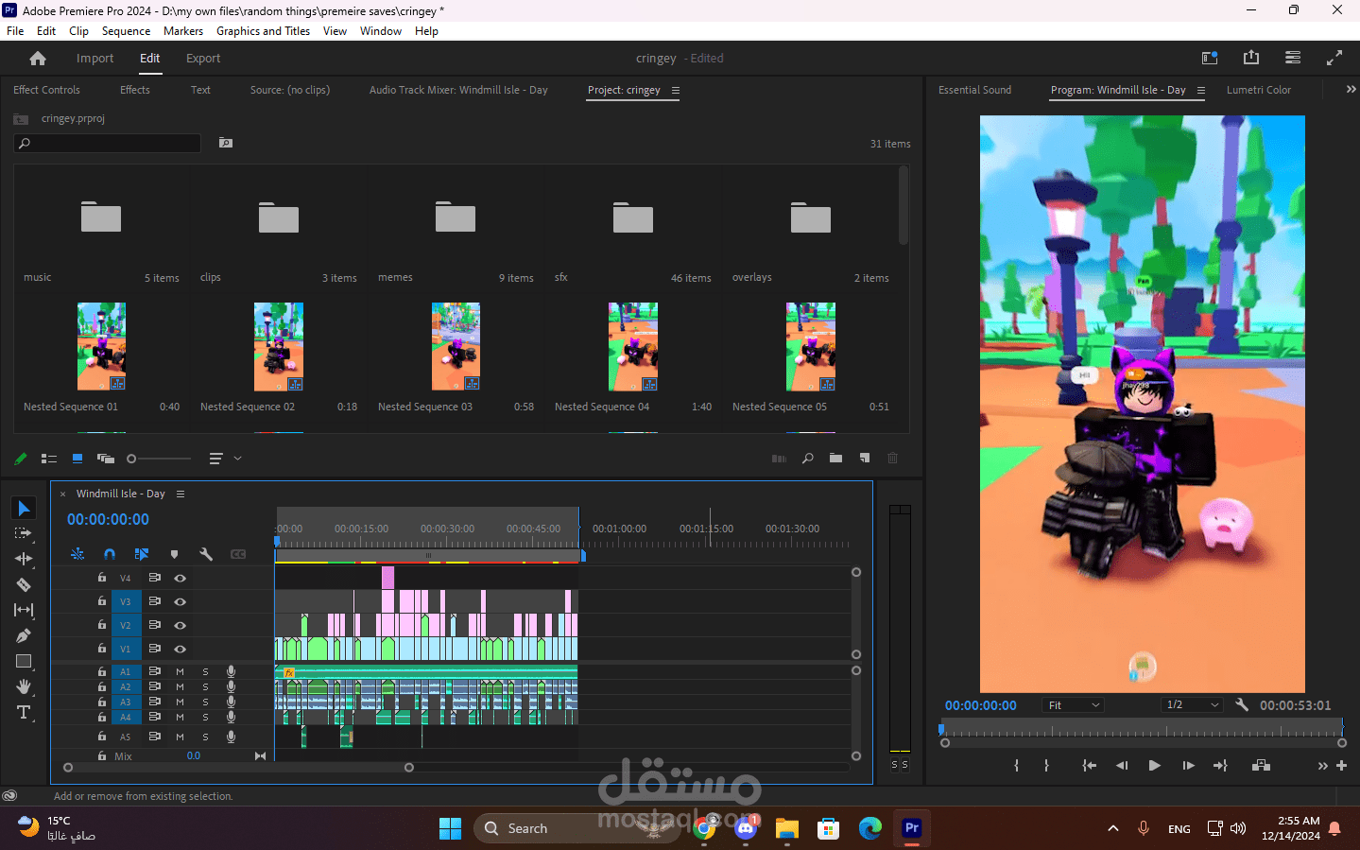
Task: Switch to the Lumetri Color tab
Action: 1259,90
